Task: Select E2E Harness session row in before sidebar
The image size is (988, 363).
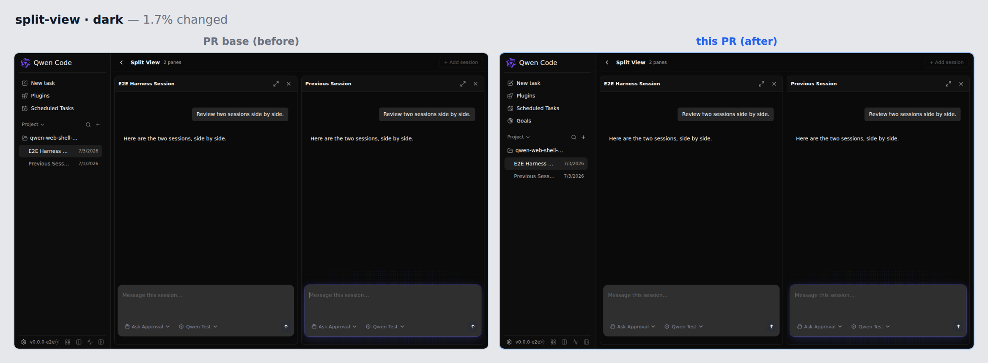Action: [x=60, y=151]
